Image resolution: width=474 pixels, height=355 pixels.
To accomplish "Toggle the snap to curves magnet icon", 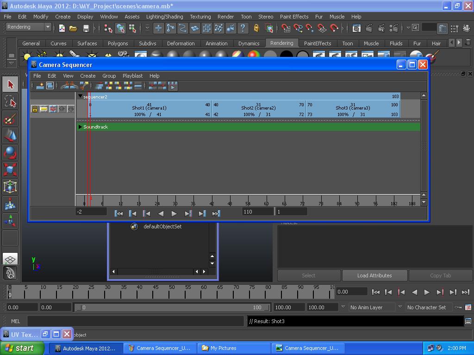I will pyautogui.click(x=298, y=28).
